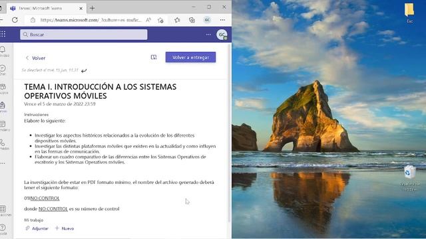Open the Teams app launcher grid

pyautogui.click(x=3, y=34)
